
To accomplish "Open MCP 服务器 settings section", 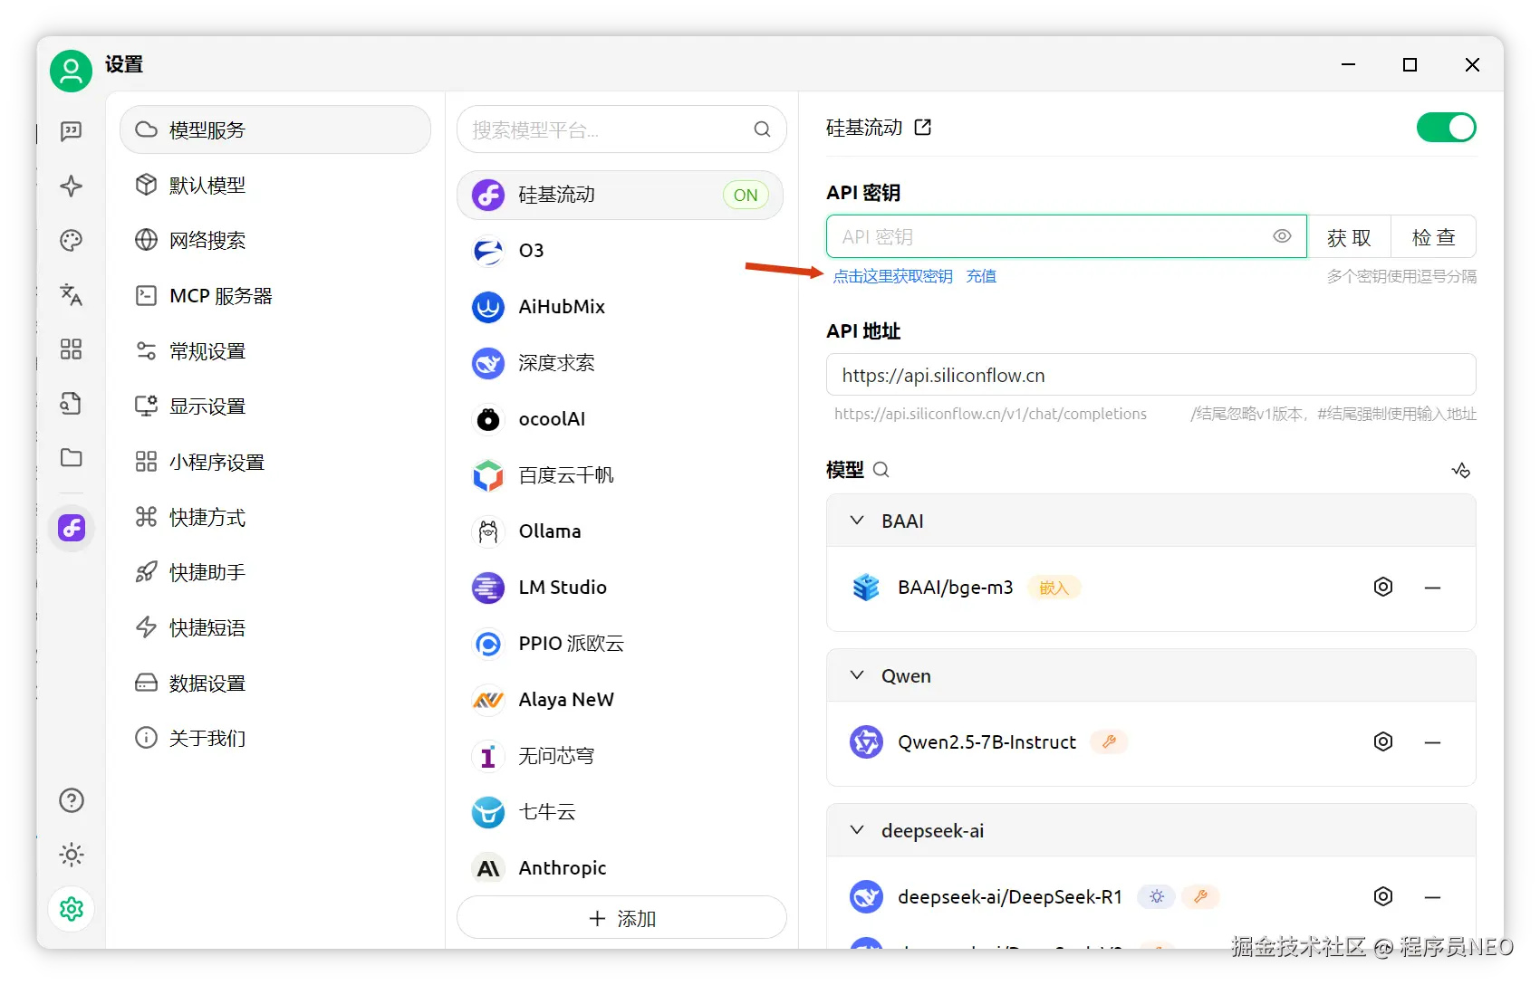I will pyautogui.click(x=275, y=295).
